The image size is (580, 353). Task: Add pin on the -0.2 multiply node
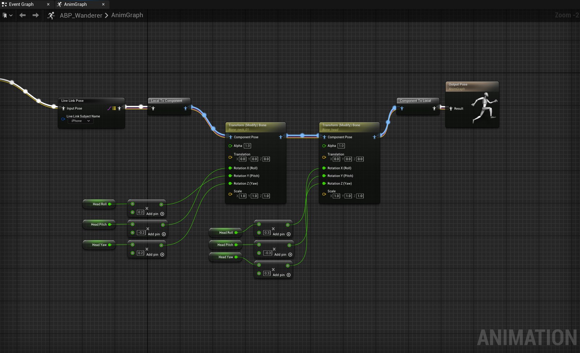[157, 234]
